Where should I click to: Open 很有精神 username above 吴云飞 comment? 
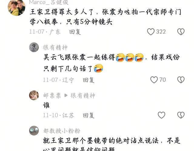click(x=55, y=48)
